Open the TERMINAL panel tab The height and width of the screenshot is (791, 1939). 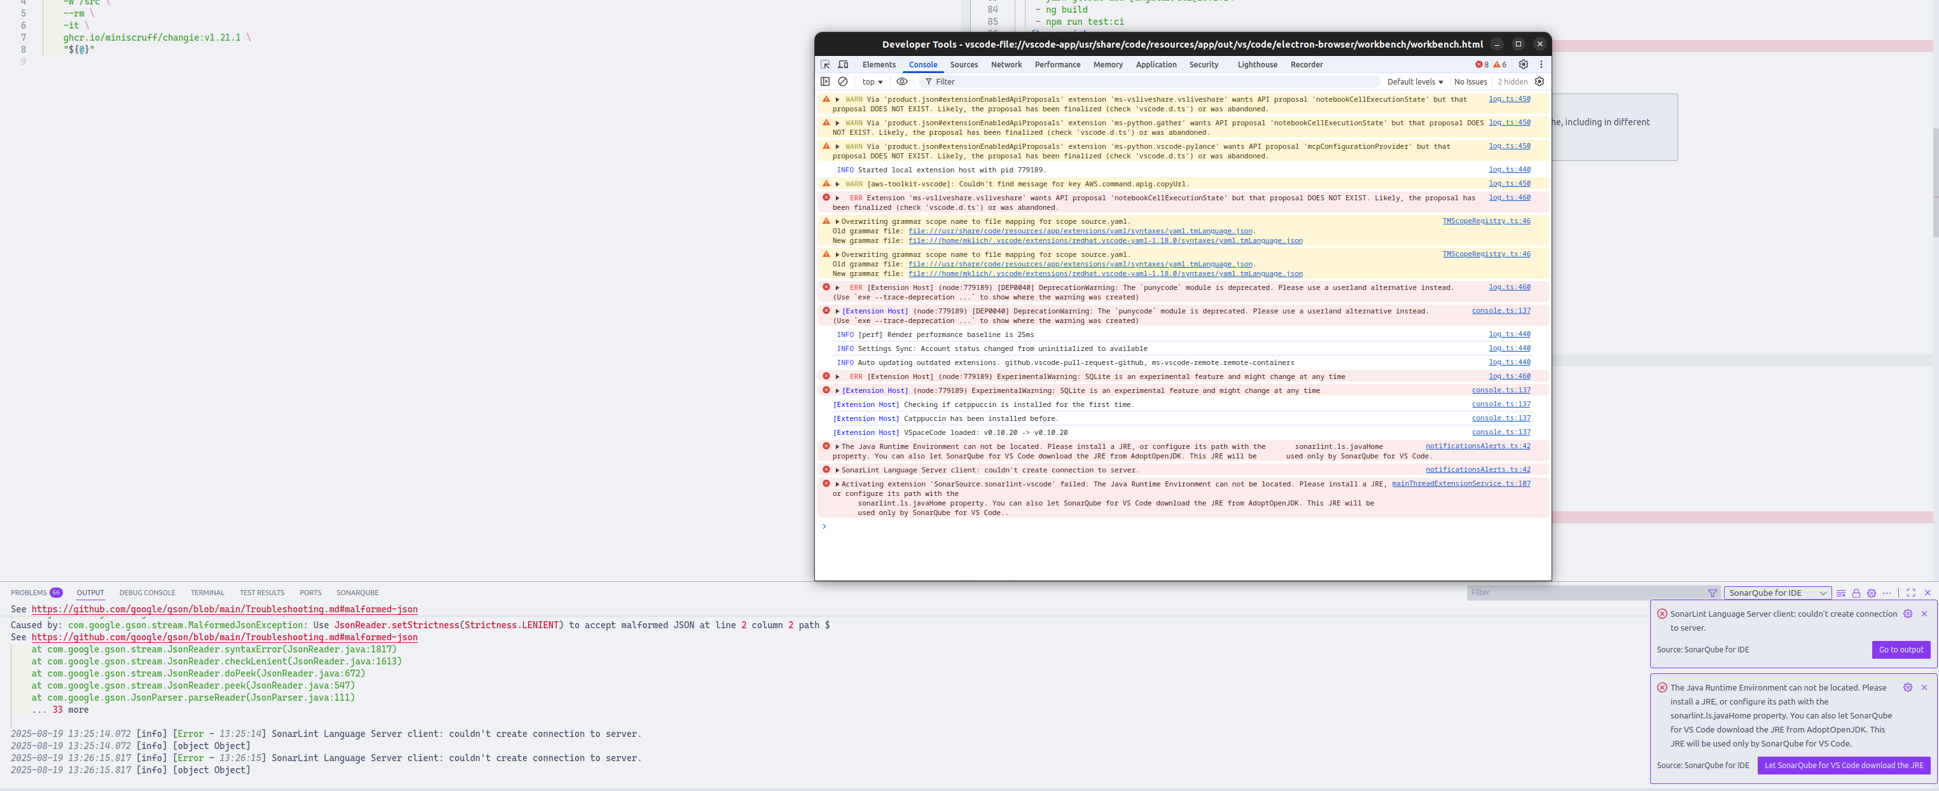tap(207, 593)
